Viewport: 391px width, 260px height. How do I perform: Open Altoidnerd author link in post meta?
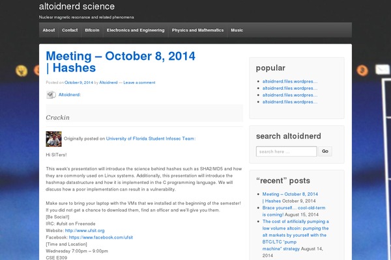(x=108, y=83)
